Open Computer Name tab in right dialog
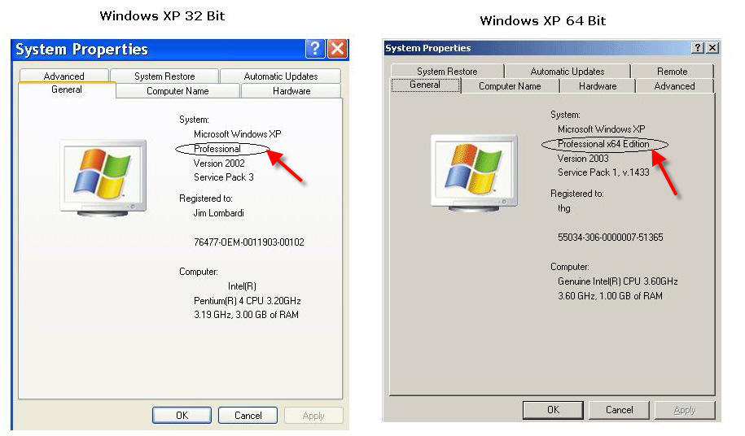 click(x=510, y=86)
